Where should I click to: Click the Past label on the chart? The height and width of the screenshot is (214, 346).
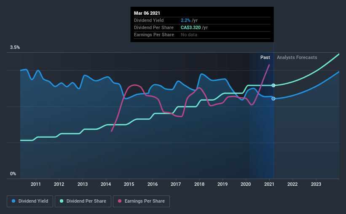265,57
